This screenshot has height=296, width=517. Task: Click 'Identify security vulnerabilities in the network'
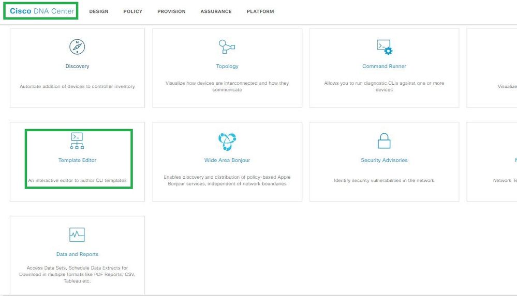coord(384,180)
